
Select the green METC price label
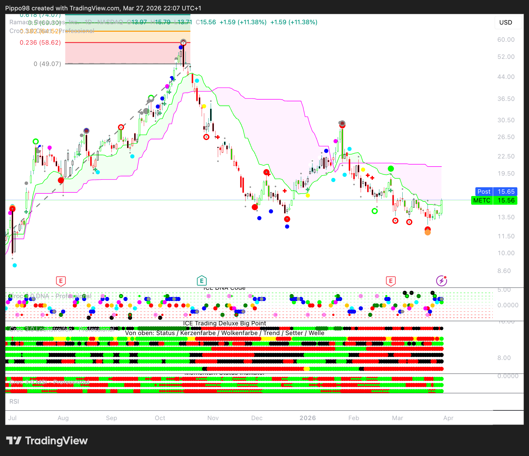[x=494, y=201]
